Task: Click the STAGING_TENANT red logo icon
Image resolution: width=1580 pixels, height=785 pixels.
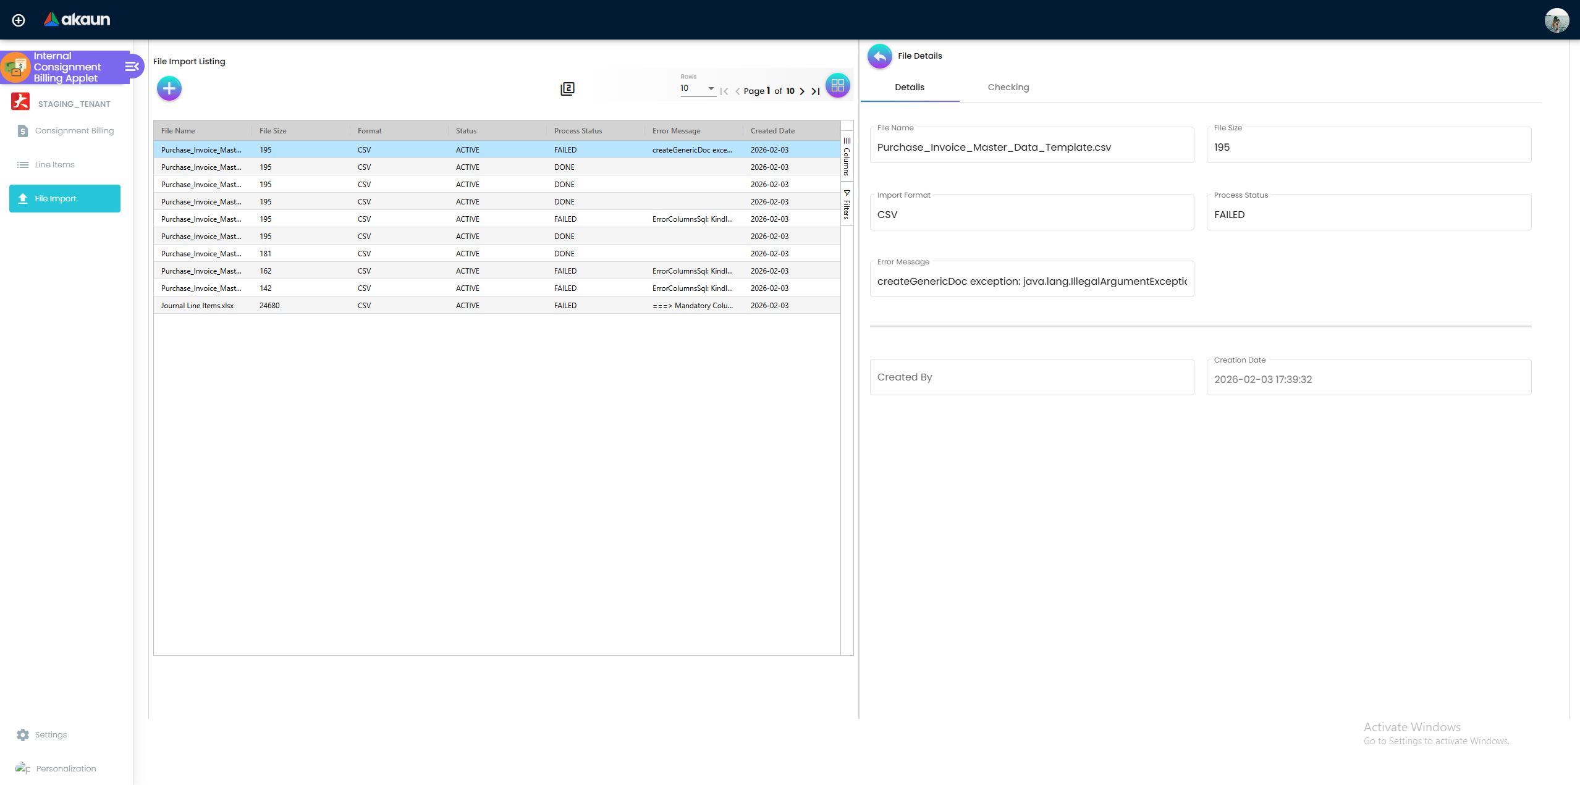Action: point(20,102)
